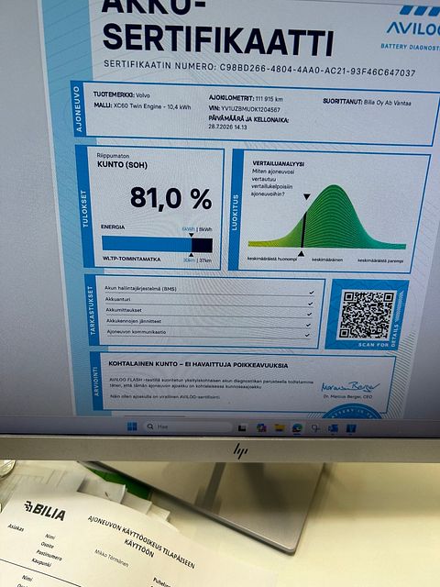Image resolution: width=440 pixels, height=587 pixels.
Task: Click SUORITTANUT: Bilia Oy Ab Vantaa
Action: [x=367, y=102]
